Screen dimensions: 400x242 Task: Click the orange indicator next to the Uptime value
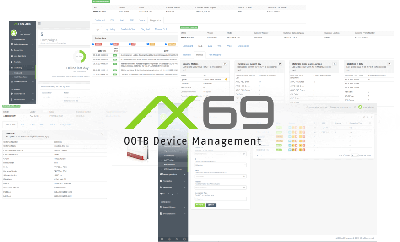226,79
